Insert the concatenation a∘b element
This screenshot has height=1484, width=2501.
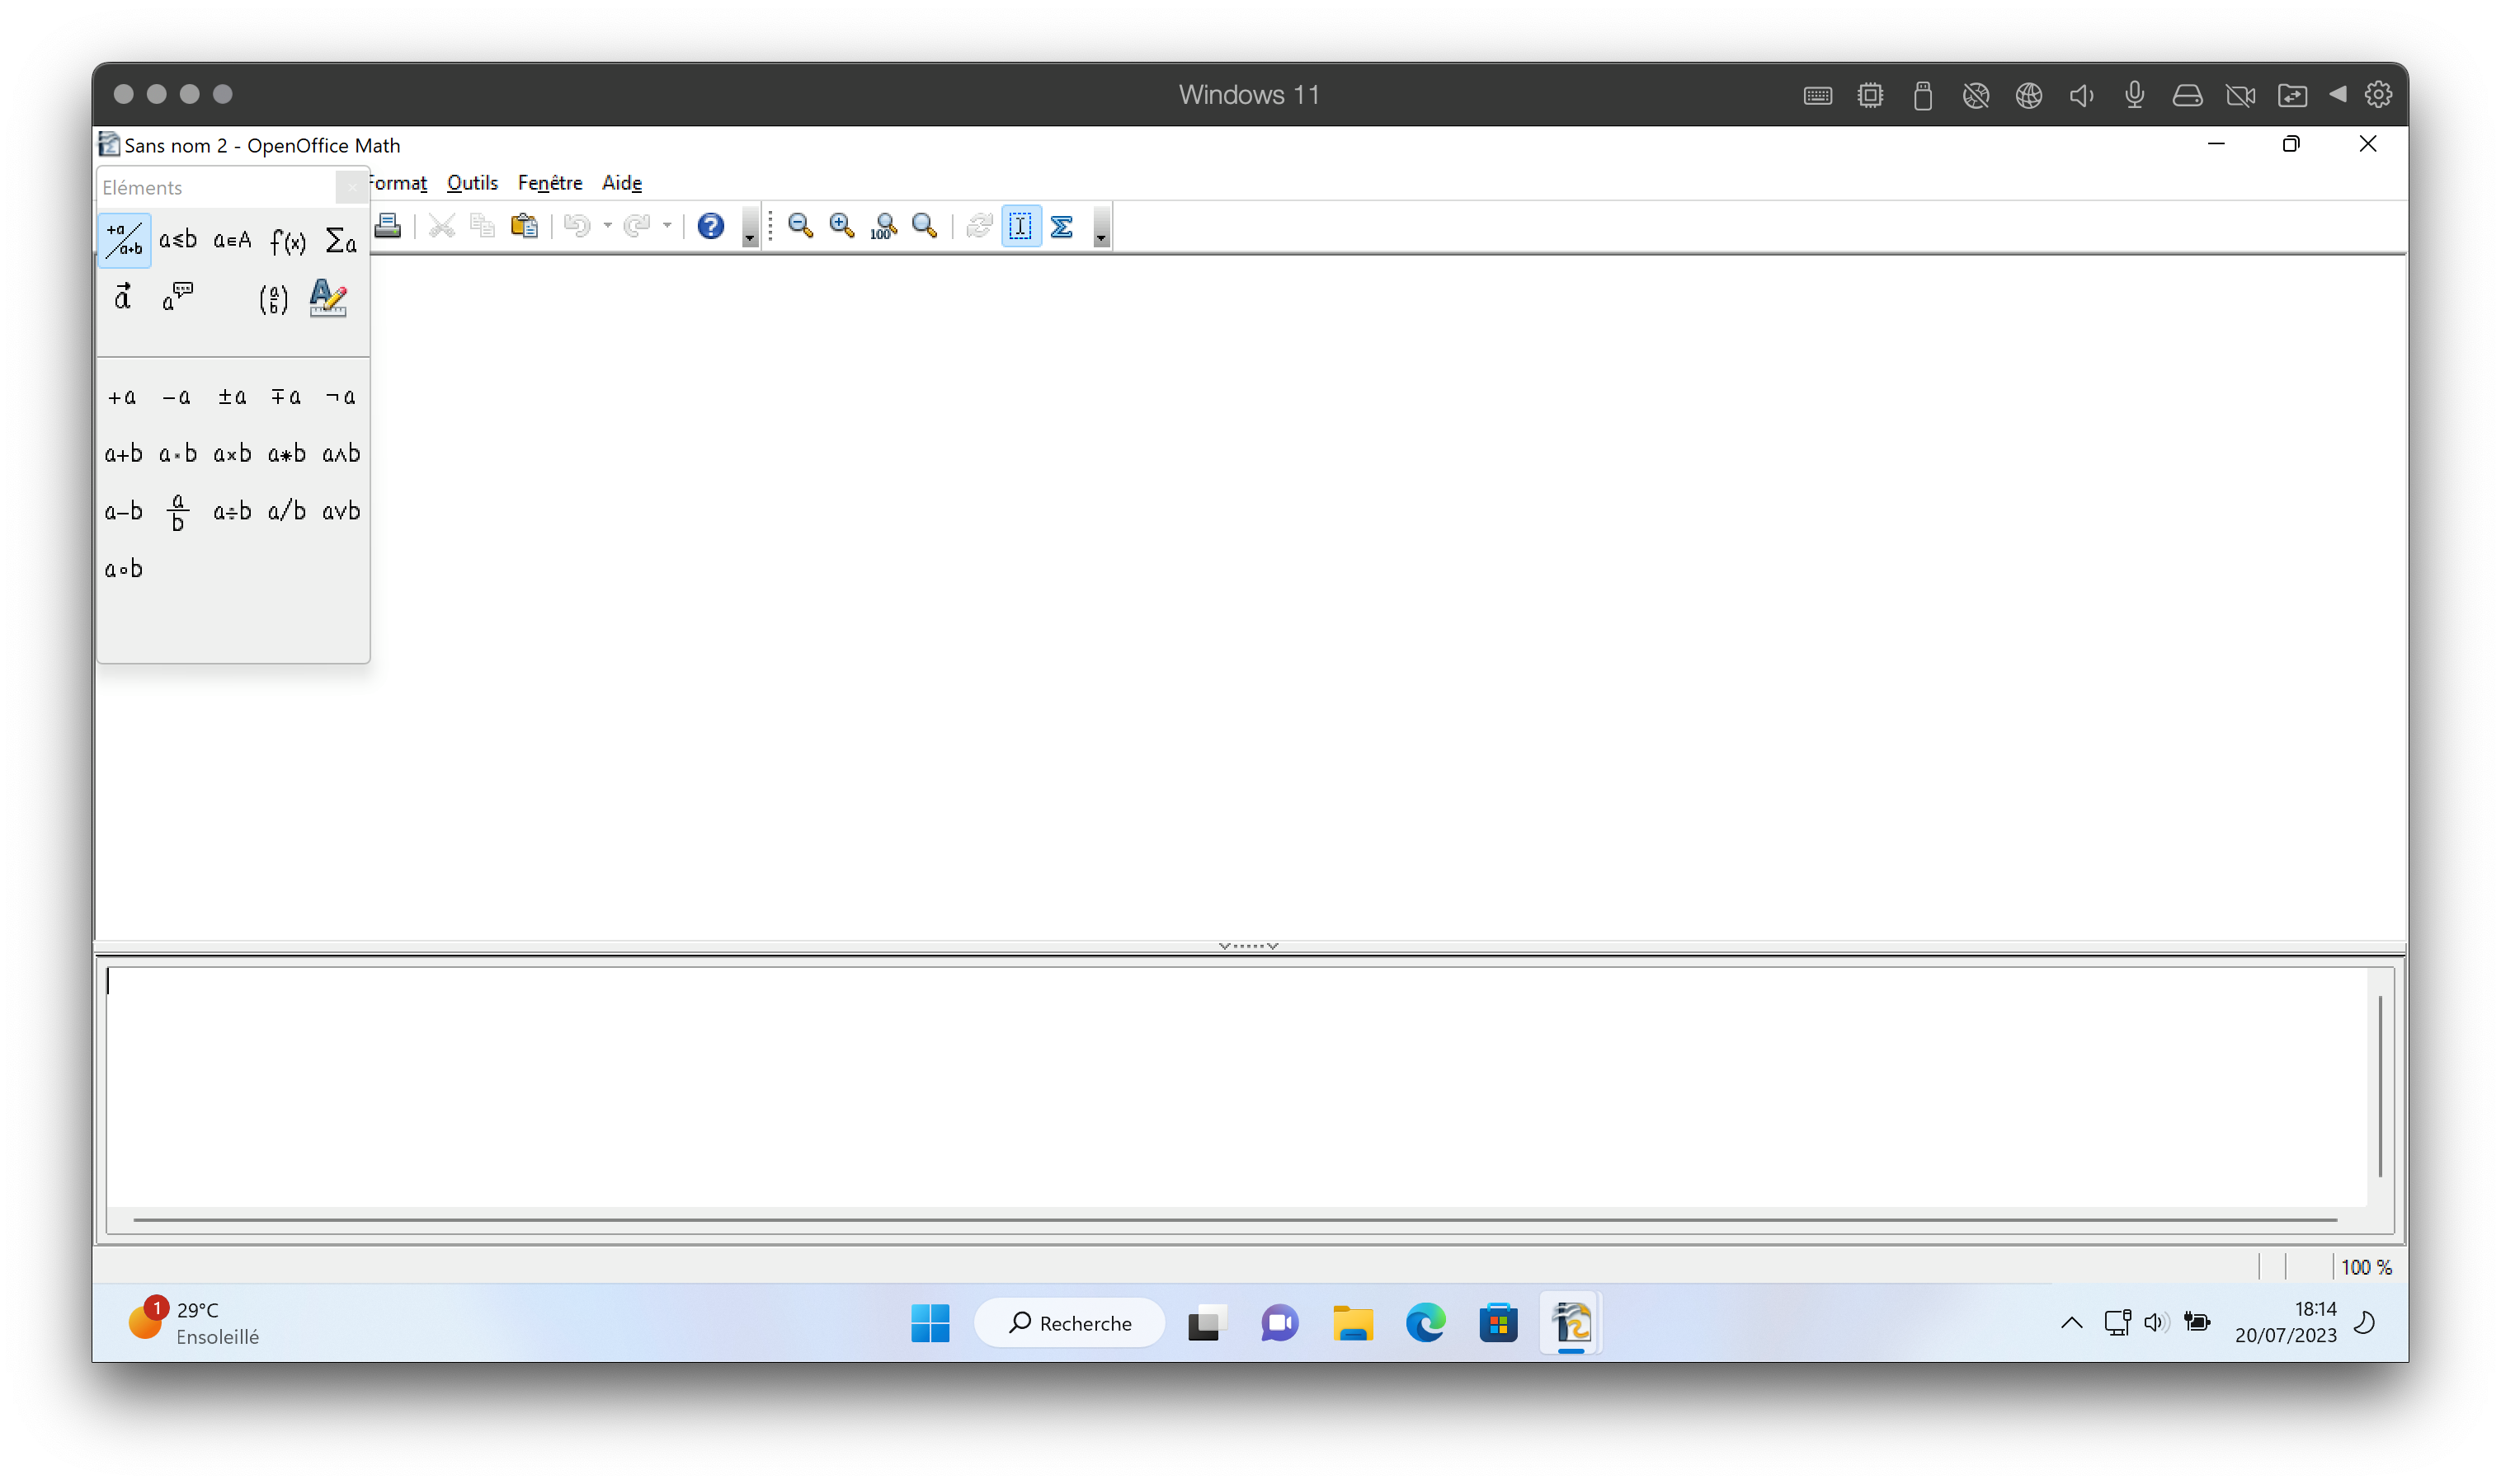123,569
